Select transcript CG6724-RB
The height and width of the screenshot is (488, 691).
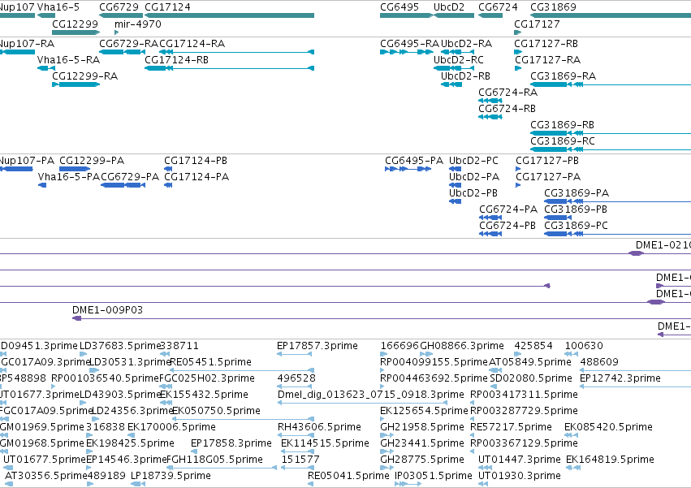pos(490,117)
